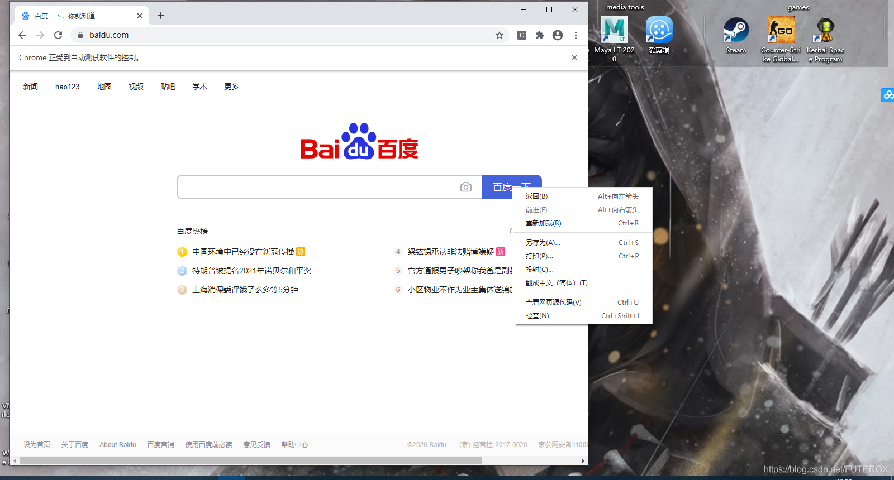Bookmark page with star icon
The height and width of the screenshot is (480, 894).
click(500, 35)
